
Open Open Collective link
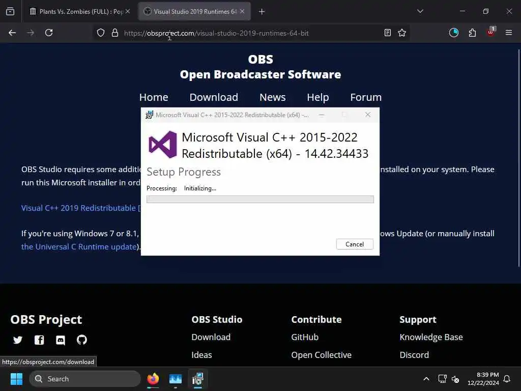point(322,355)
